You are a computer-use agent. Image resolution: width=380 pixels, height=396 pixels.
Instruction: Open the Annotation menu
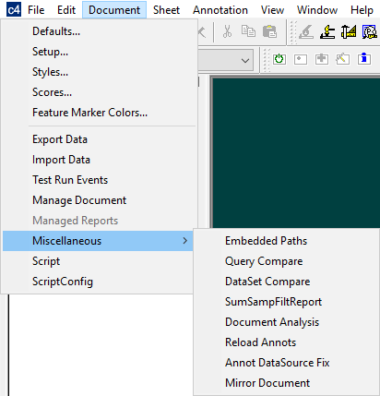click(220, 10)
